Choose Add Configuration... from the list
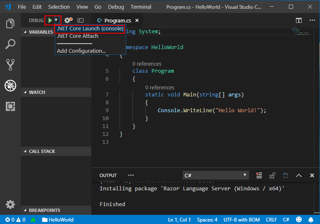Screen dimensions: 320x224 click(81, 51)
